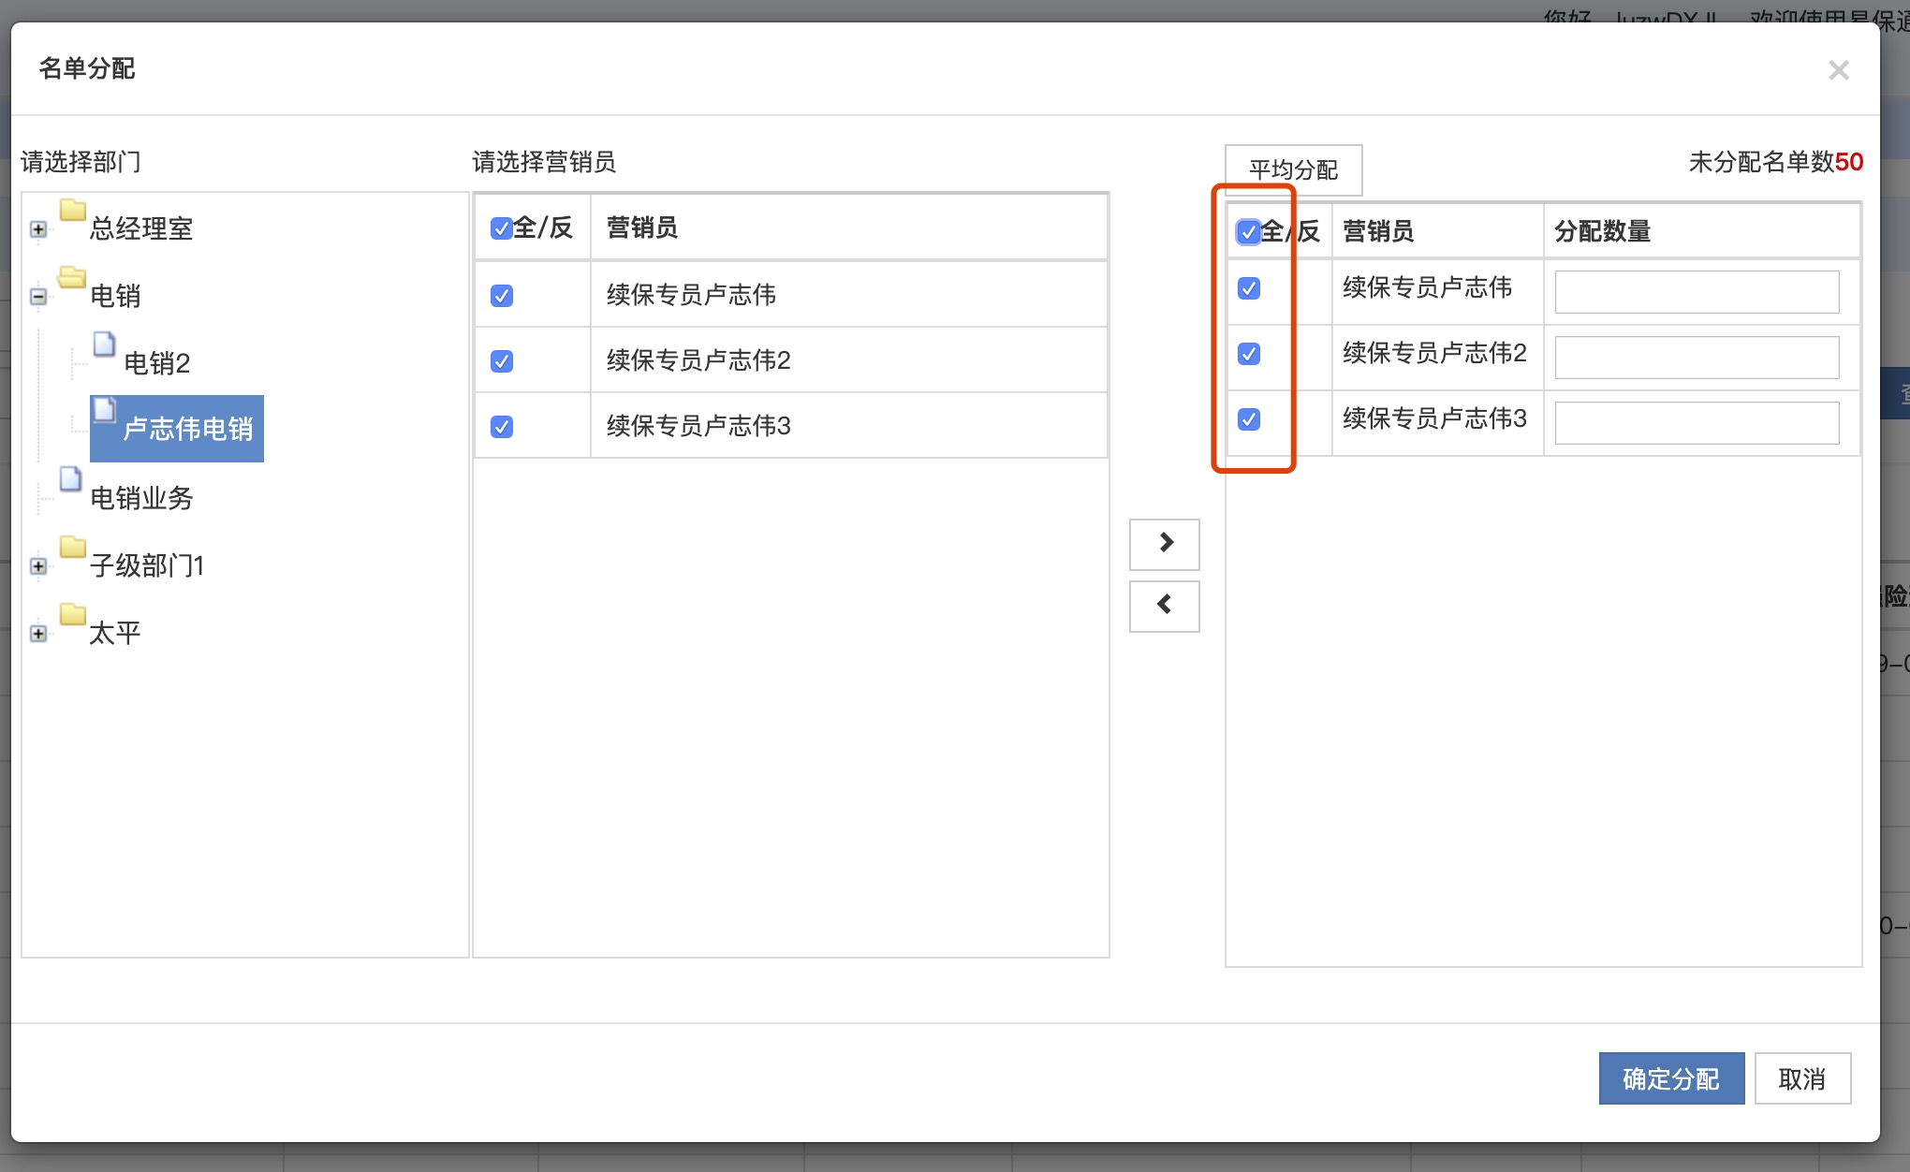The image size is (1910, 1172).
Task: Click the right arrow move button
Action: coord(1164,543)
